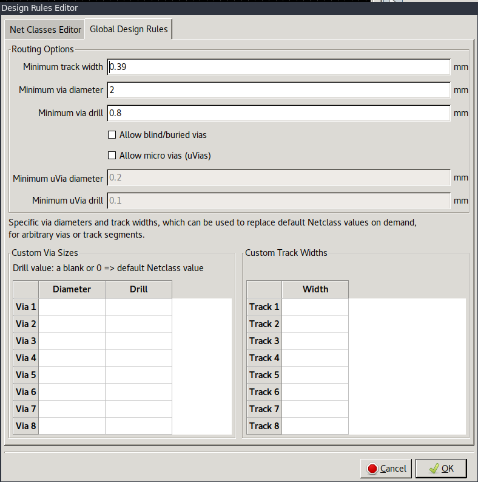Image resolution: width=478 pixels, height=482 pixels.
Task: Click the Via 4 Diameter cell
Action: [72, 358]
